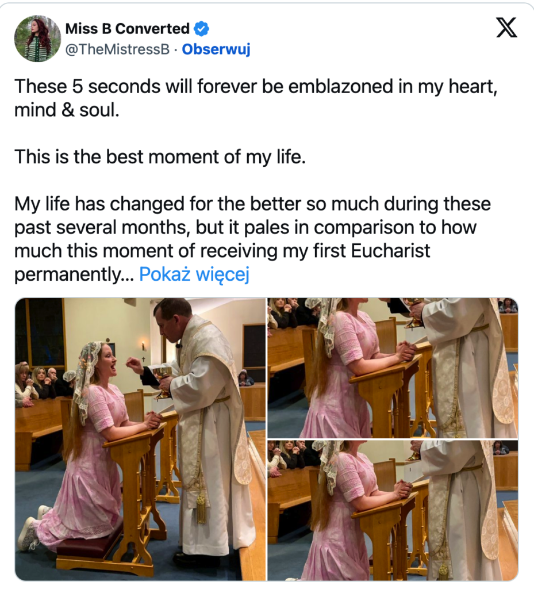
Task: Click the X logo
Action: coord(506,28)
